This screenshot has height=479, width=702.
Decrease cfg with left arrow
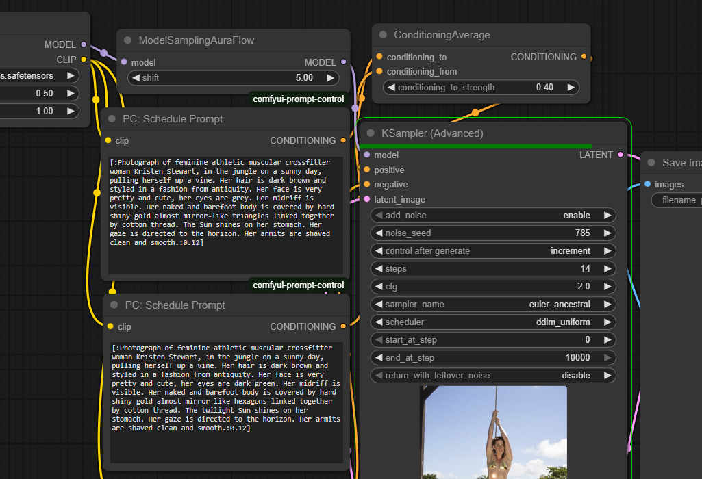[379, 287]
